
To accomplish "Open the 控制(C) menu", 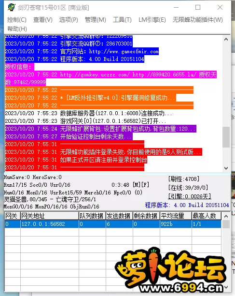I will point(17,20).
